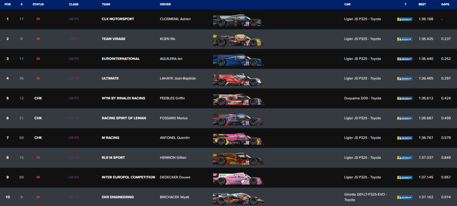Click the M Racing pink car image
Screen dimensions: 457x206
238,139
